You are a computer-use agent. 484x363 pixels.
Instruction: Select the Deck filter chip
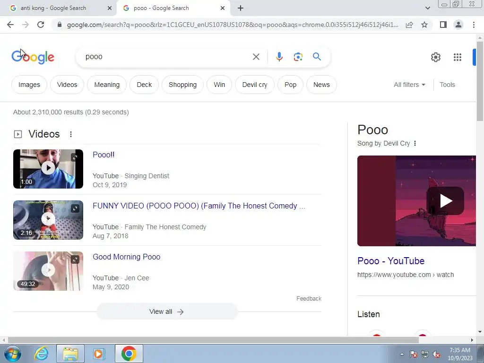144,85
